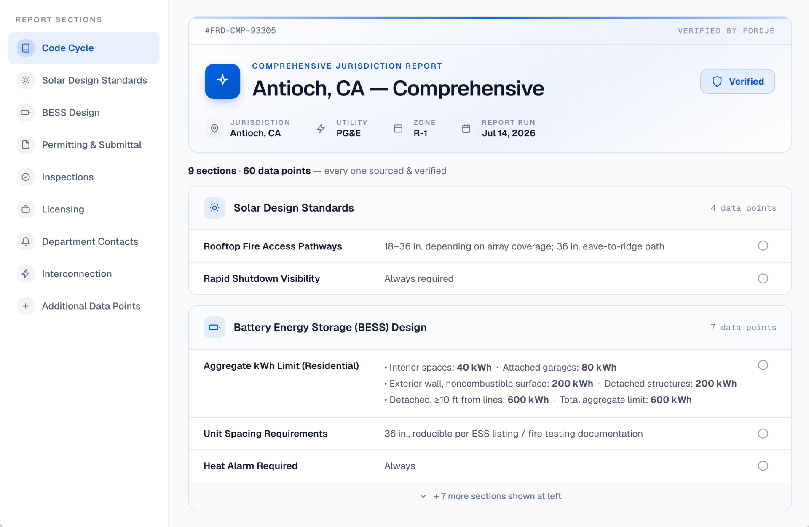
Task: Click 'Heat Alarm Required' row label
Action: 250,466
